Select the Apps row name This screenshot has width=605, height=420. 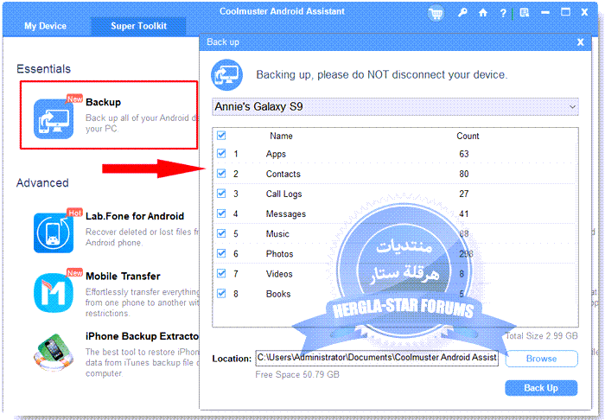coord(276,155)
